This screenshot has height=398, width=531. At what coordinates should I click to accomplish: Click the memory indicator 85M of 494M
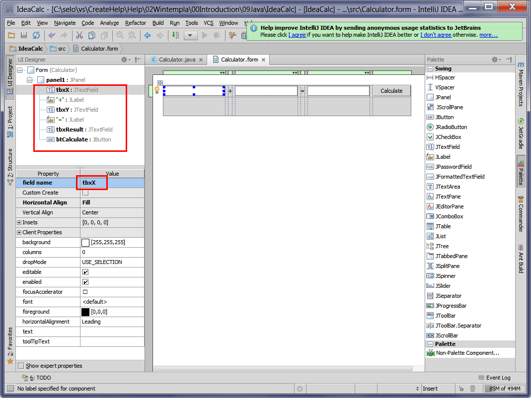tap(505, 389)
